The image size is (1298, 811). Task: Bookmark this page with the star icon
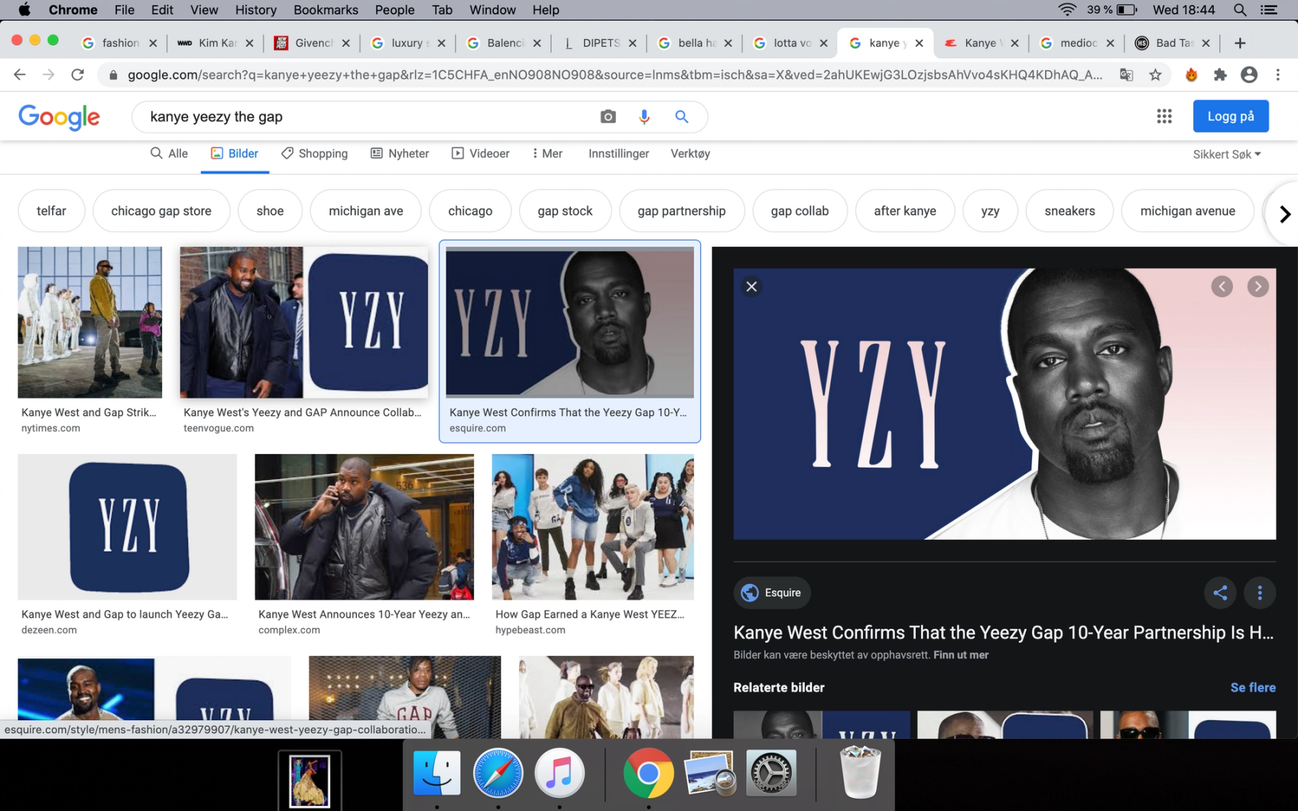(x=1155, y=75)
